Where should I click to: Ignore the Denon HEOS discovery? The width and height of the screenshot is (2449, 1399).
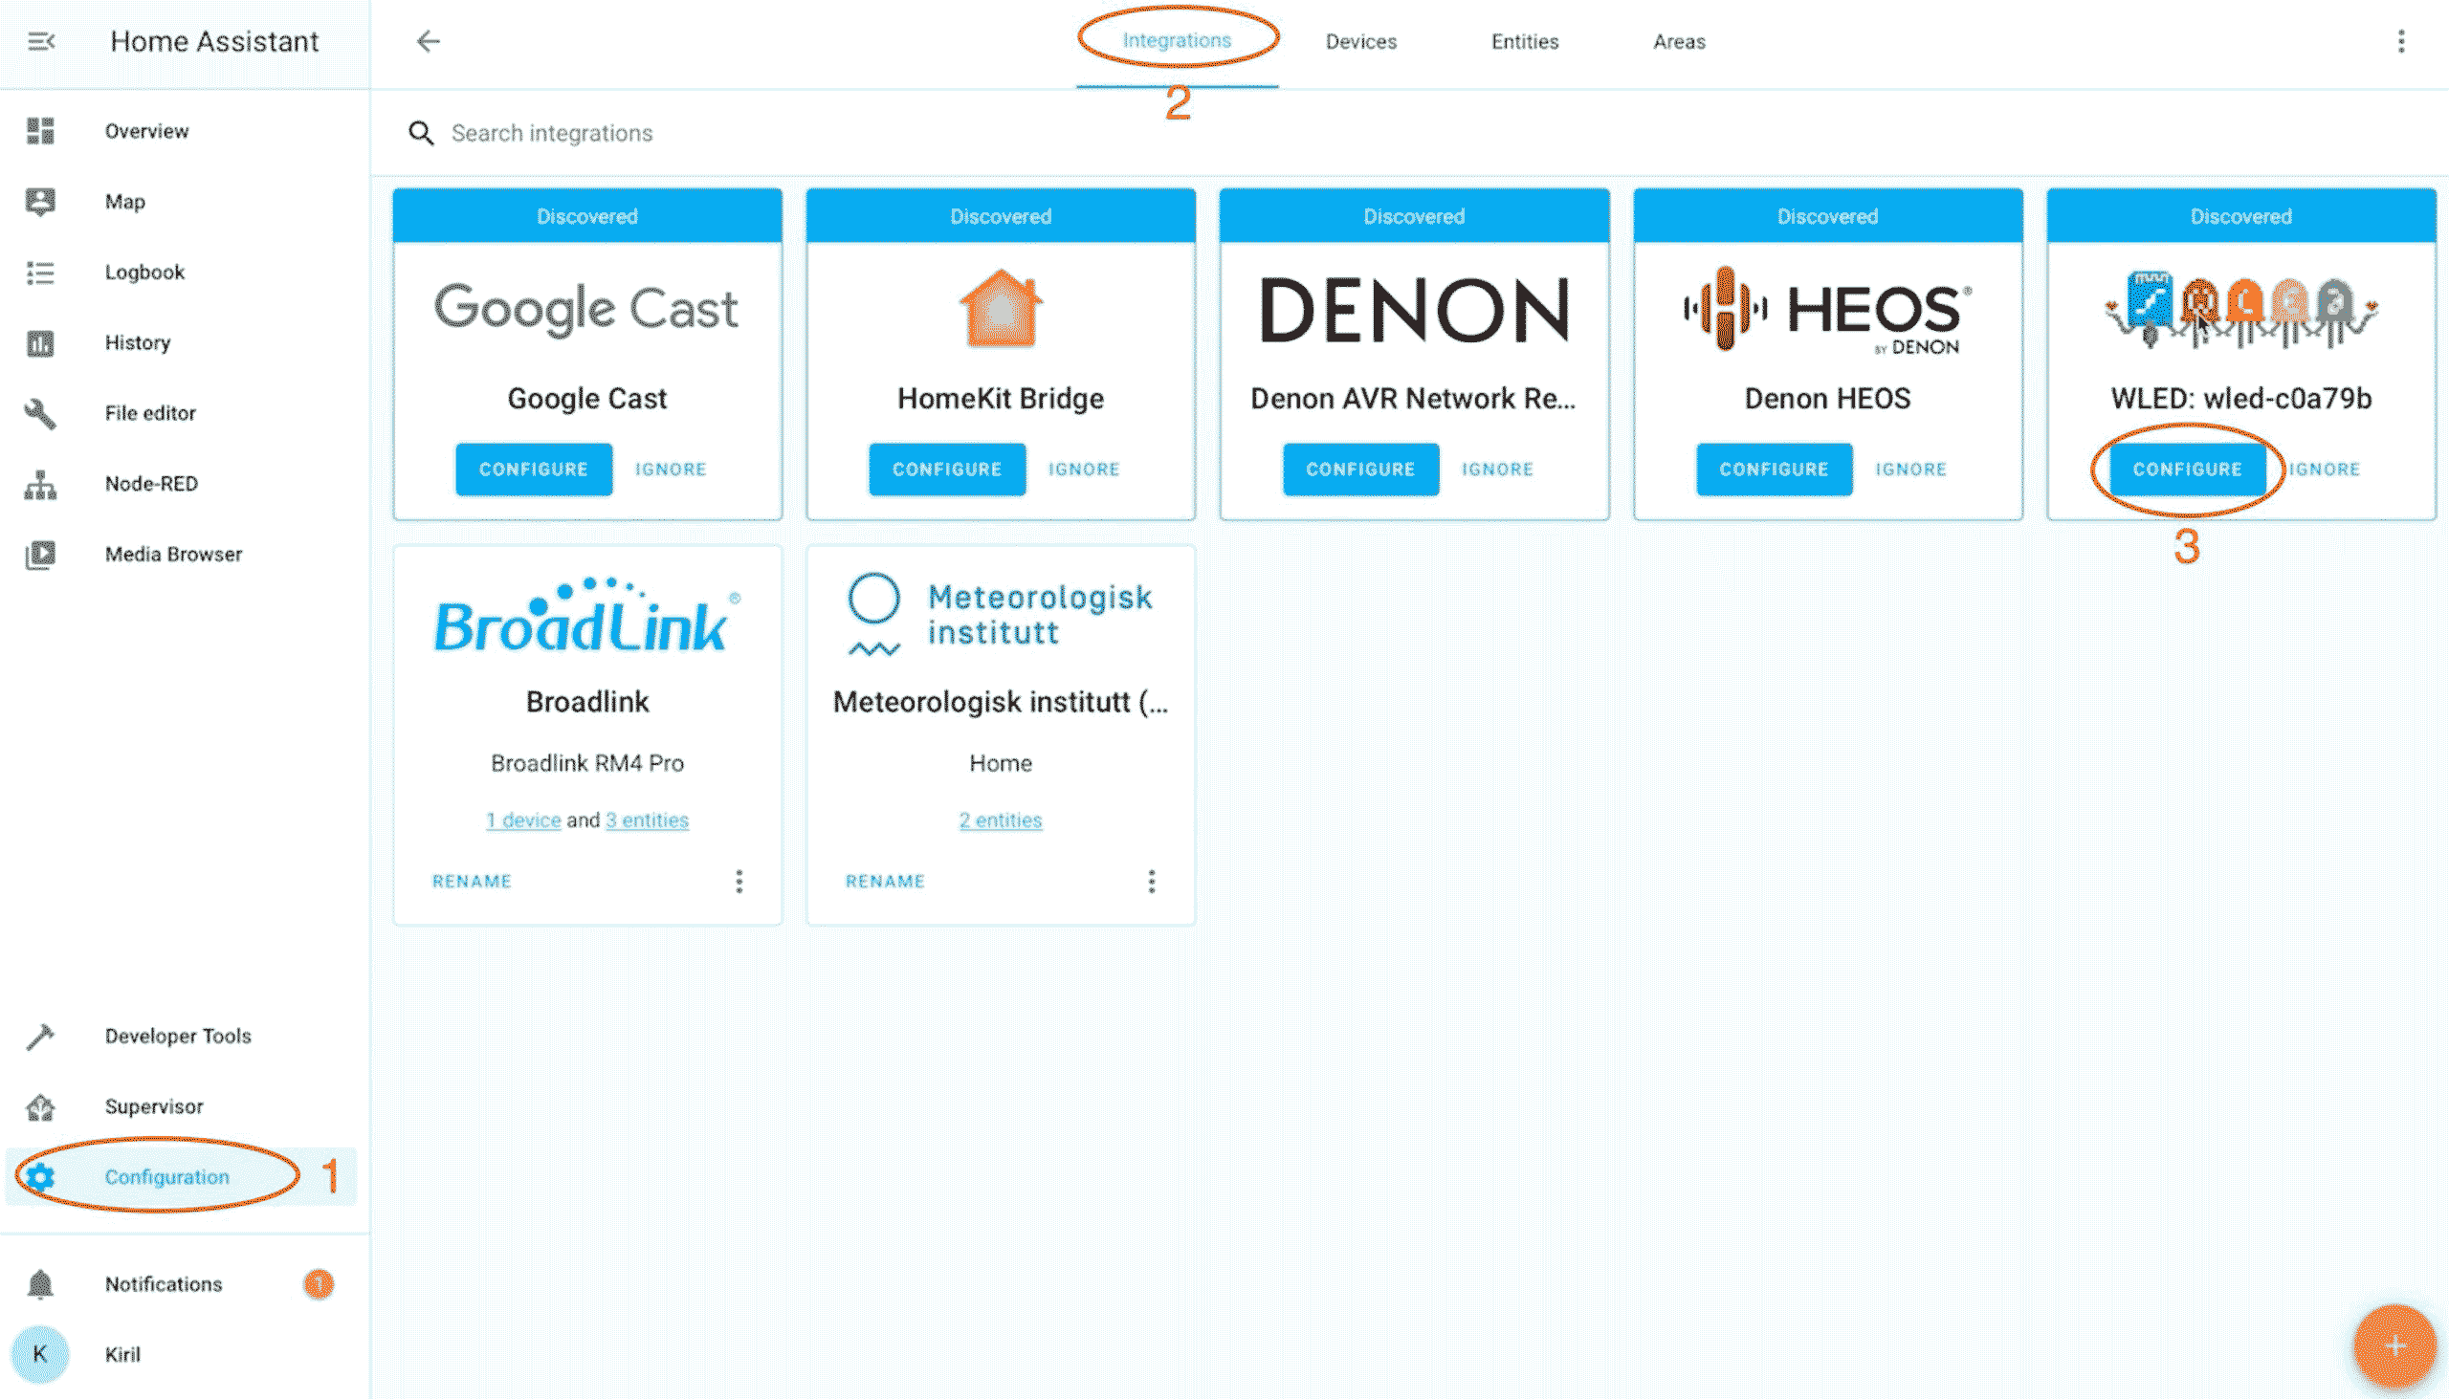[x=1910, y=469]
